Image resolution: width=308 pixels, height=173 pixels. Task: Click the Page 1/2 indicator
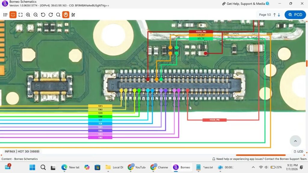click(x=265, y=15)
